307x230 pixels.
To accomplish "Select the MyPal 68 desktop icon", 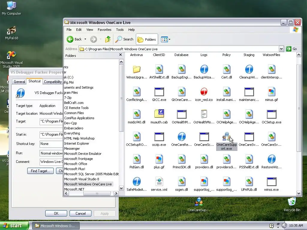I will point(12,33).
